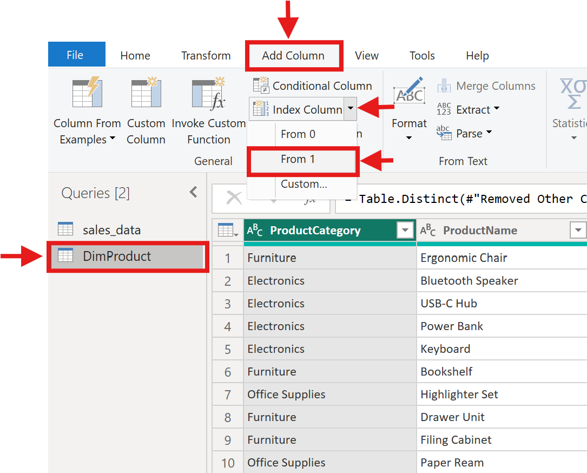Image resolution: width=587 pixels, height=473 pixels.
Task: Click the Filing Cabinet cell
Action: [x=502, y=440]
